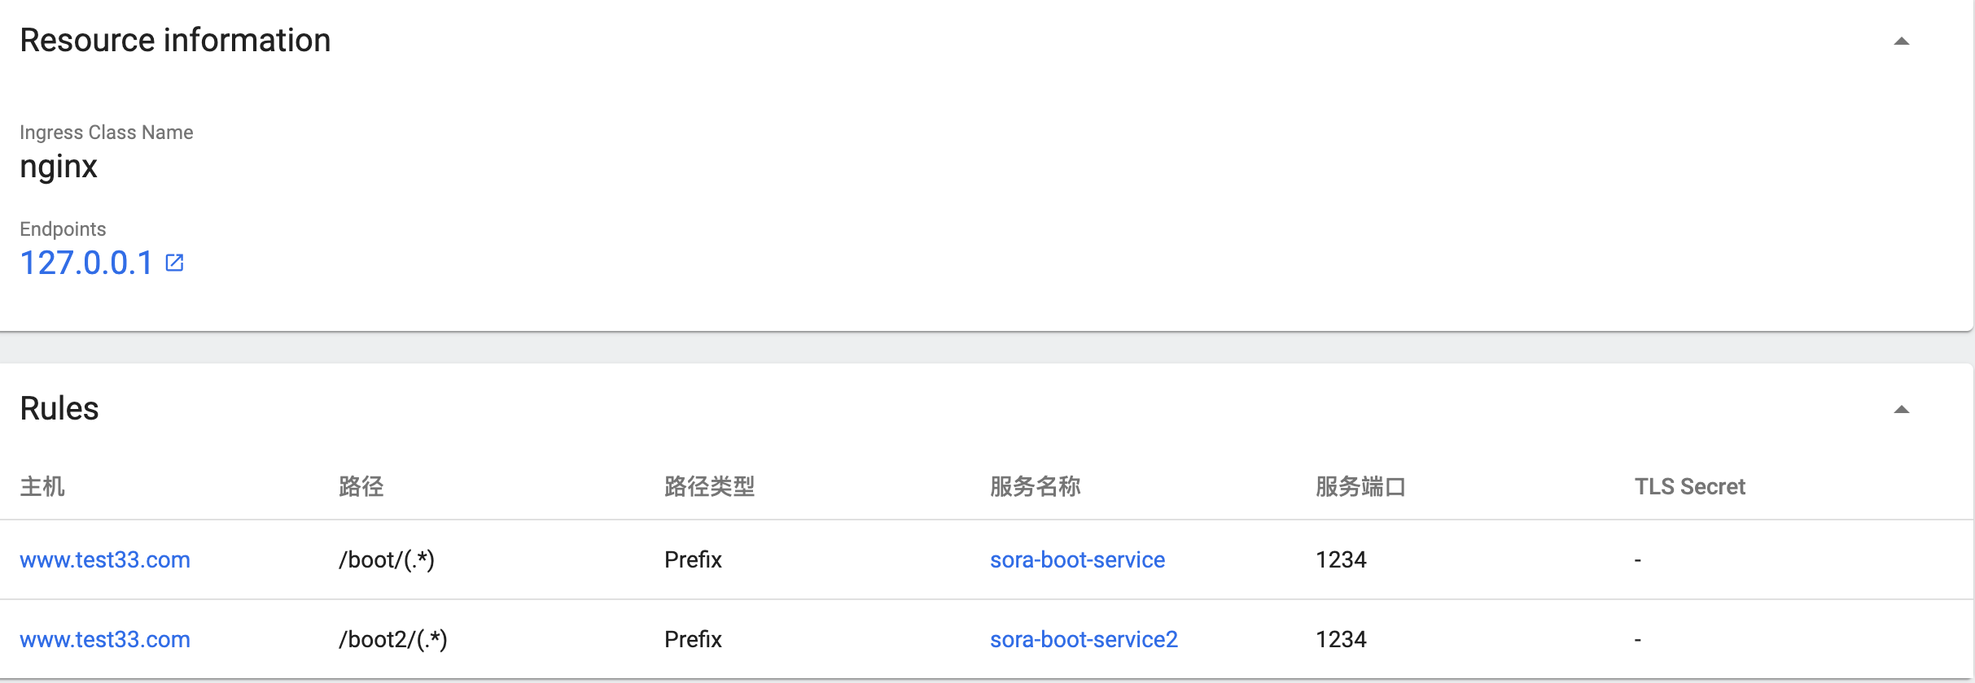This screenshot has width=1975, height=683.
Task: Click the Resource information heading
Action: click(x=175, y=41)
